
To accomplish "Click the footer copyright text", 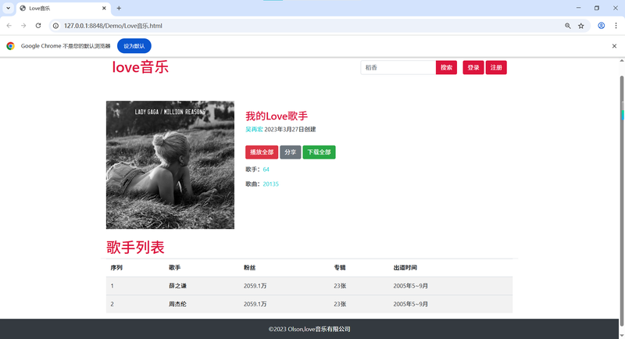I will tap(309, 329).
